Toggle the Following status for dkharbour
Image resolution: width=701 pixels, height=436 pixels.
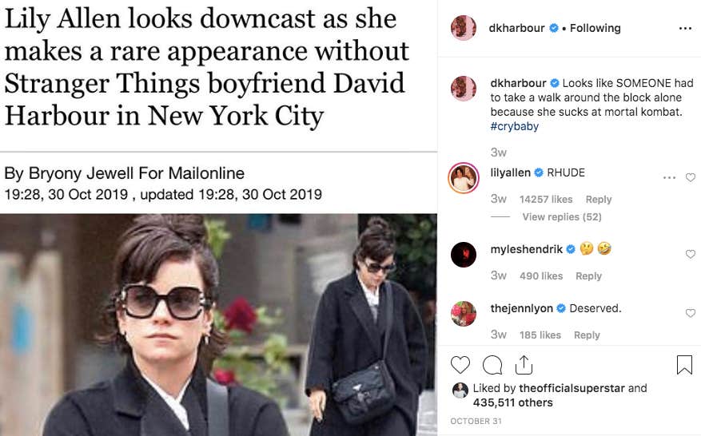point(595,28)
